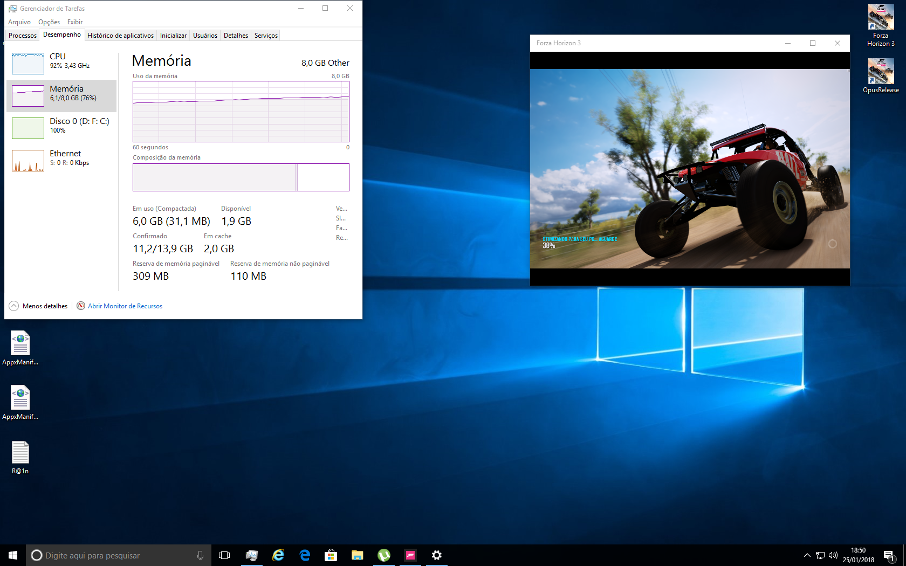The image size is (906, 566).
Task: Switch to Task Manager taskbar icon
Action: (x=252, y=555)
